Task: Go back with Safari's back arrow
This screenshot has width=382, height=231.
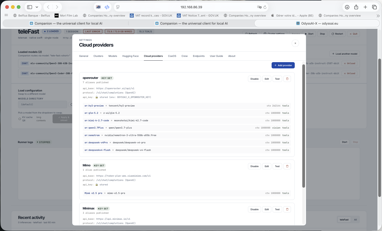Action: [48, 7]
